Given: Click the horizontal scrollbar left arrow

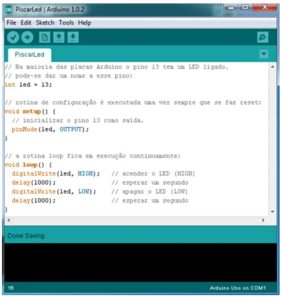Looking at the screenshot, I should (x=9, y=220).
